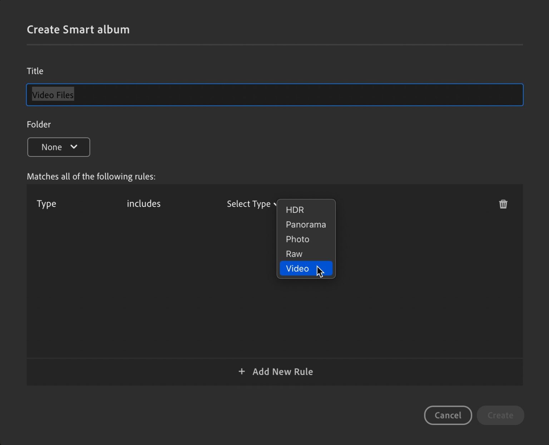Pick Raw in the type dropdown list
The height and width of the screenshot is (445, 549).
294,254
